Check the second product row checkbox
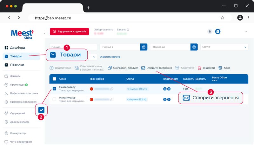The image size is (254, 145). click(x=54, y=99)
